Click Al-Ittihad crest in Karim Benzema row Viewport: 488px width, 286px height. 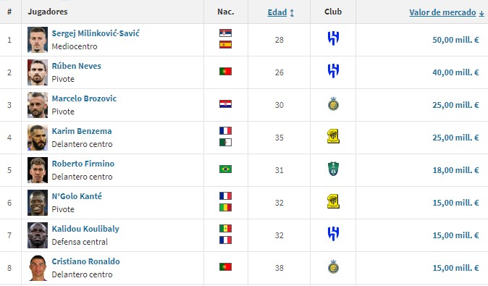coord(333,136)
